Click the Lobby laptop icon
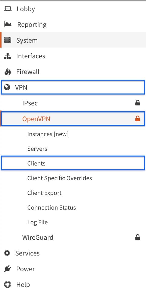Image resolution: width=146 pixels, height=292 pixels. tap(8, 9)
